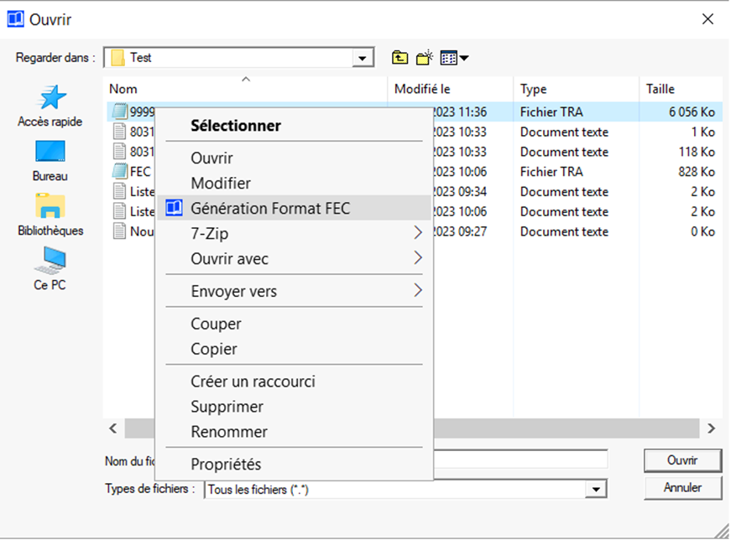Click the Up One Level folder icon

400,58
